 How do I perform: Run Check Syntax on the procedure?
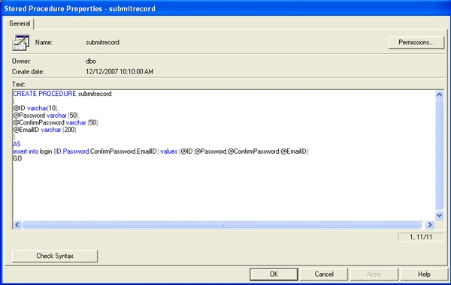pos(55,256)
